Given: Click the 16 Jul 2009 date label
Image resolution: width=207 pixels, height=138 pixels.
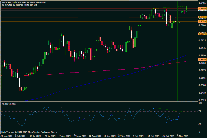Looking at the screenshot, I should pos(35,136).
